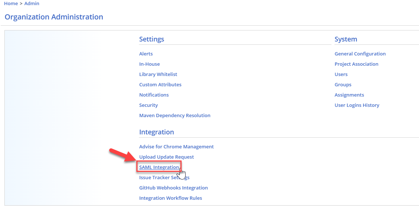419x206 pixels.
Task: Open Library Whitelist settings
Action: 158,74
